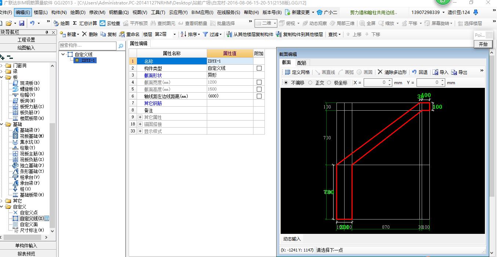
Task: Open the 楼层(L) menu
Action: [x=40, y=12]
